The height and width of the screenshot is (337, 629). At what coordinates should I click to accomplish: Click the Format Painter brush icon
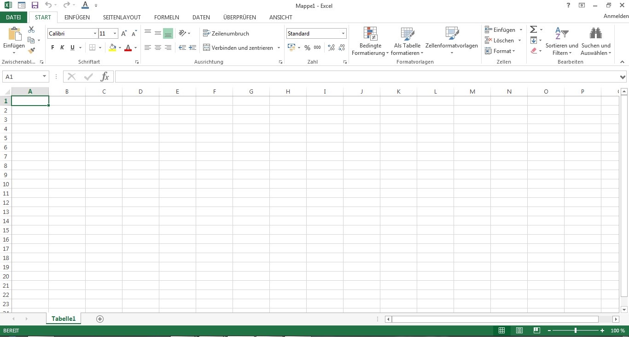click(x=31, y=51)
